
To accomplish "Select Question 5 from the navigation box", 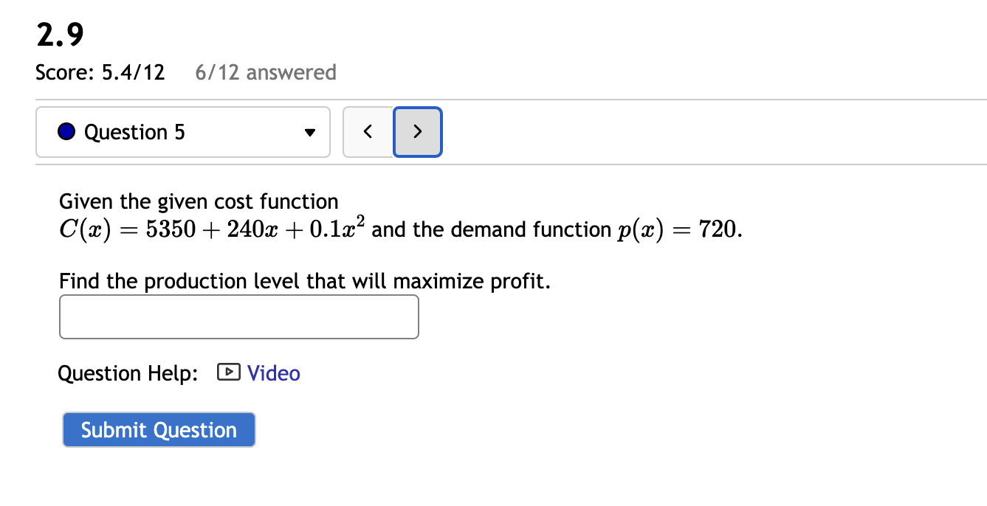I will coord(182,131).
